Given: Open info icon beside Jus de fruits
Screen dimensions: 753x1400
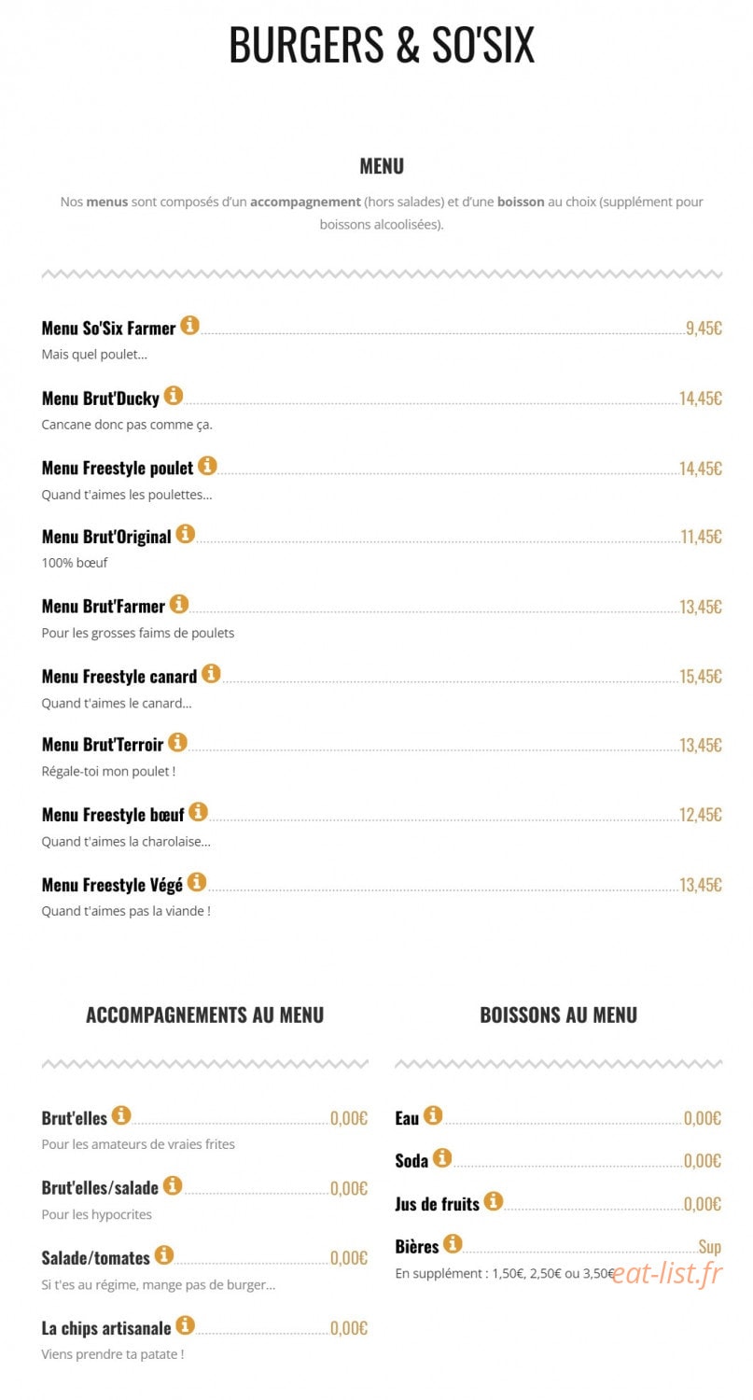Looking at the screenshot, I should pyautogui.click(x=494, y=1201).
